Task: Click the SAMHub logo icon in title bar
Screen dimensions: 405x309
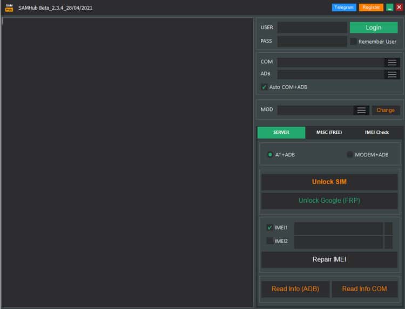Action: (x=9, y=8)
